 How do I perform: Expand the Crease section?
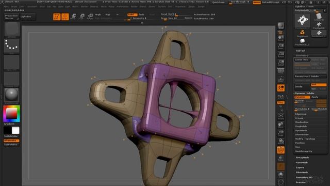pyautogui.click(x=299, y=118)
